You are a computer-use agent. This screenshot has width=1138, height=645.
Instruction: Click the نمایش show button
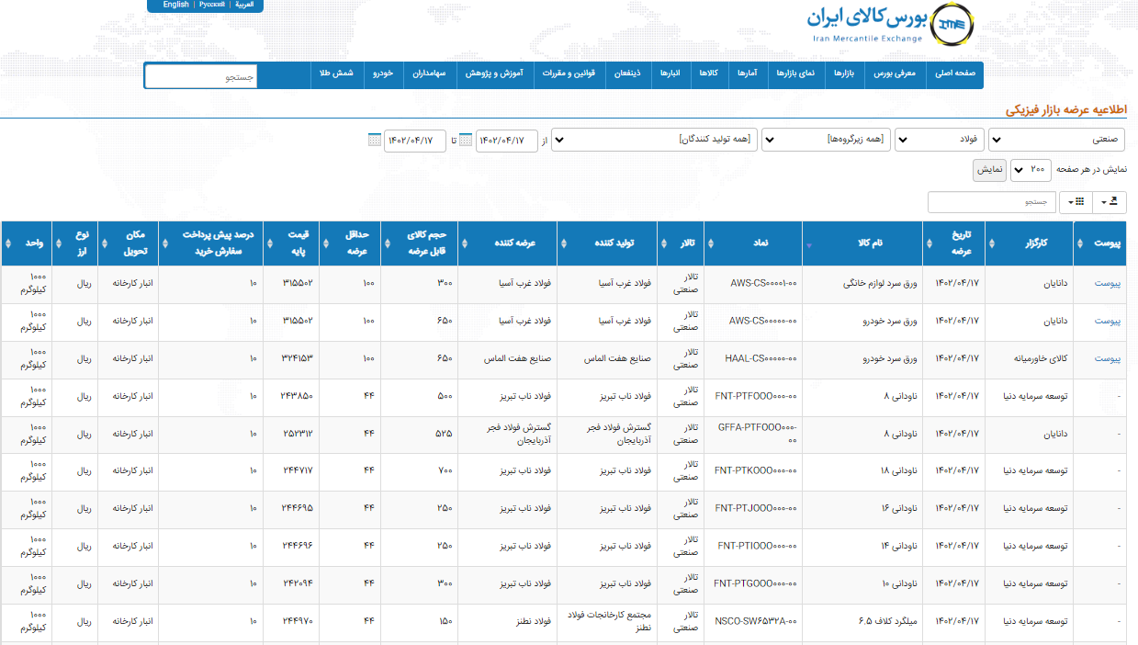[990, 170]
